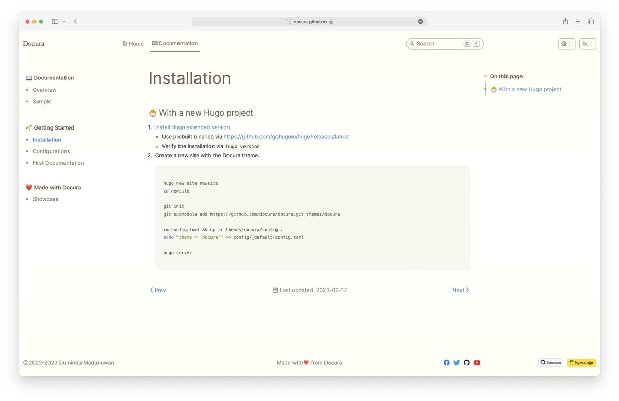Click the Installation page title
619x401 pixels.
pyautogui.click(x=190, y=78)
